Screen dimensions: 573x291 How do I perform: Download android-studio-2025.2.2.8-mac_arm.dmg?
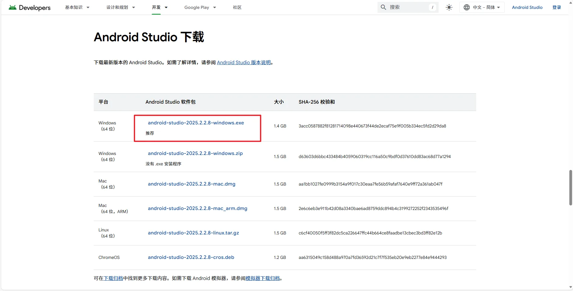tap(198, 208)
